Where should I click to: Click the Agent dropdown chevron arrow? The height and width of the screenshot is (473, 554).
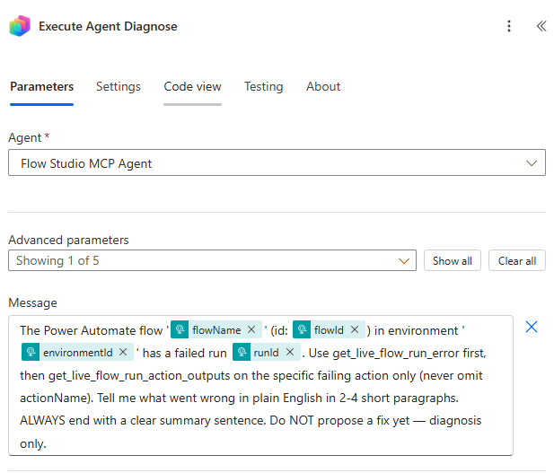[x=532, y=163]
